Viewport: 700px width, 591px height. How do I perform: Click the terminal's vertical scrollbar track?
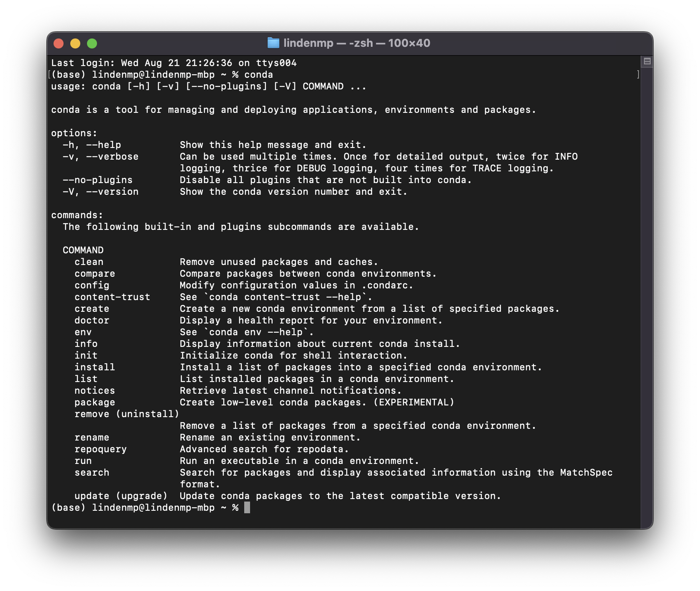click(646, 293)
